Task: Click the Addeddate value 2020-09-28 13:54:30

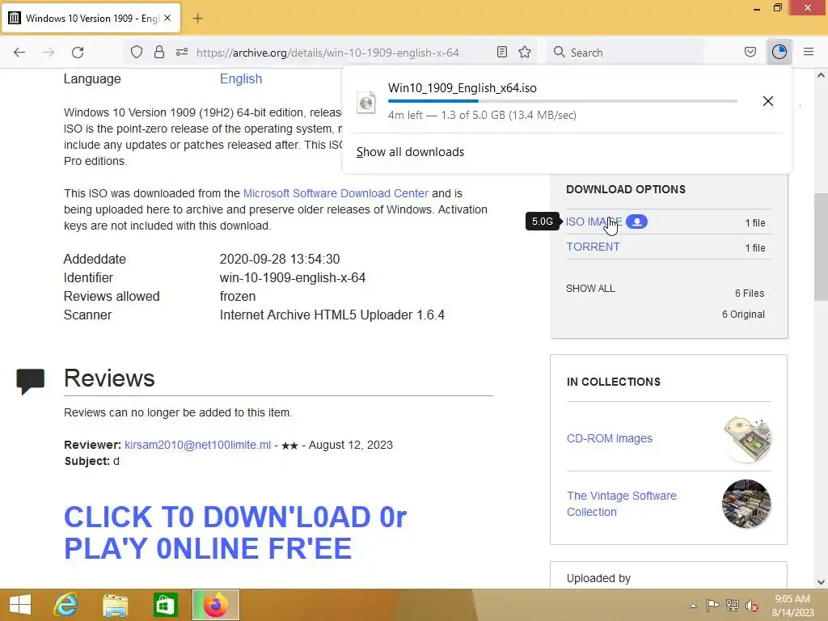Action: (x=280, y=260)
